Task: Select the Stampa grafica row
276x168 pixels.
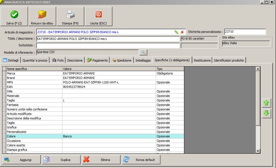Action: click(95, 150)
